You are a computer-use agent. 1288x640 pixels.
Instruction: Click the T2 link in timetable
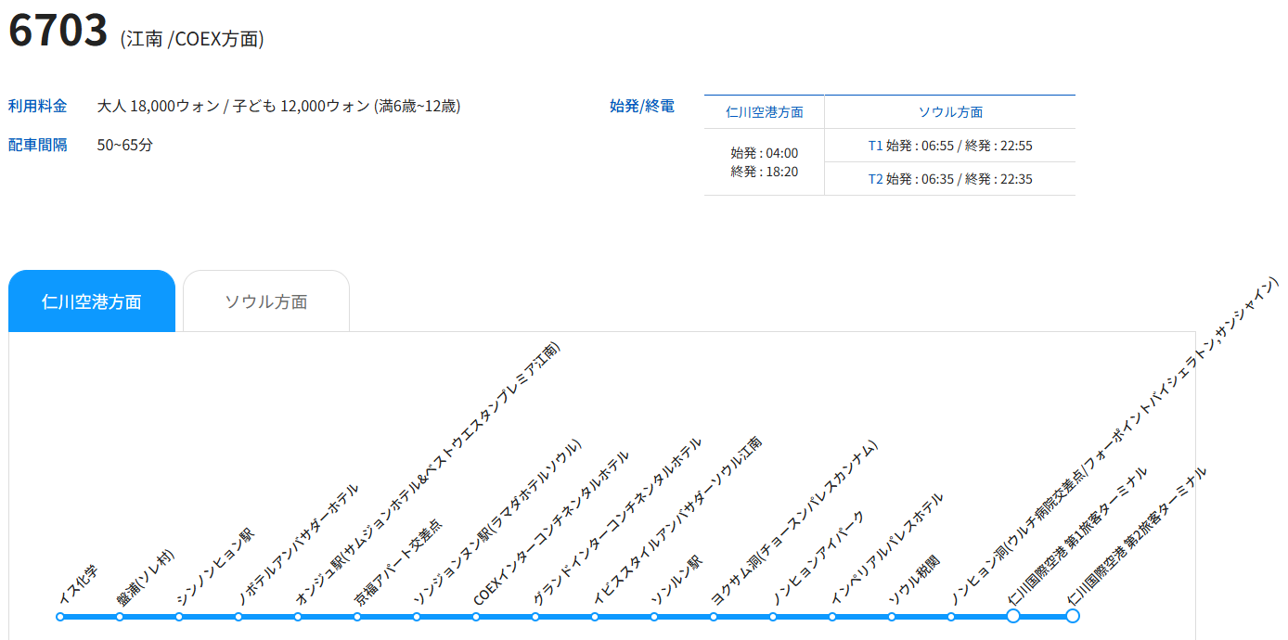coord(875,179)
